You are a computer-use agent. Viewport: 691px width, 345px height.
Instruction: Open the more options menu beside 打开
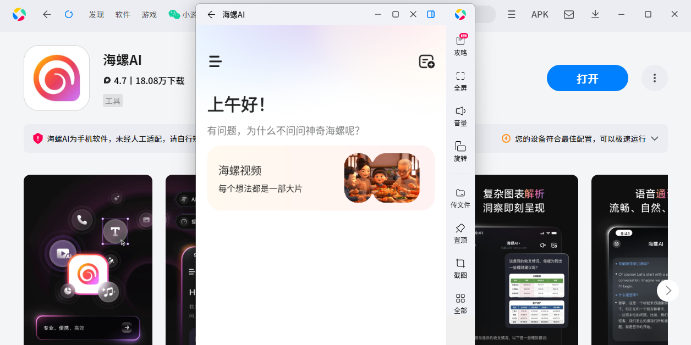(x=655, y=78)
